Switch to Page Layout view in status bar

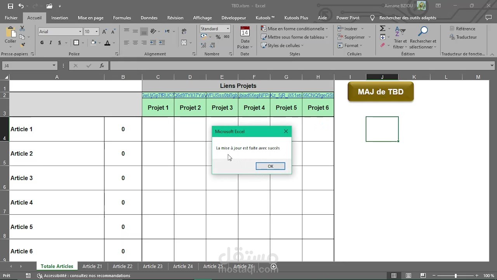pos(408,276)
